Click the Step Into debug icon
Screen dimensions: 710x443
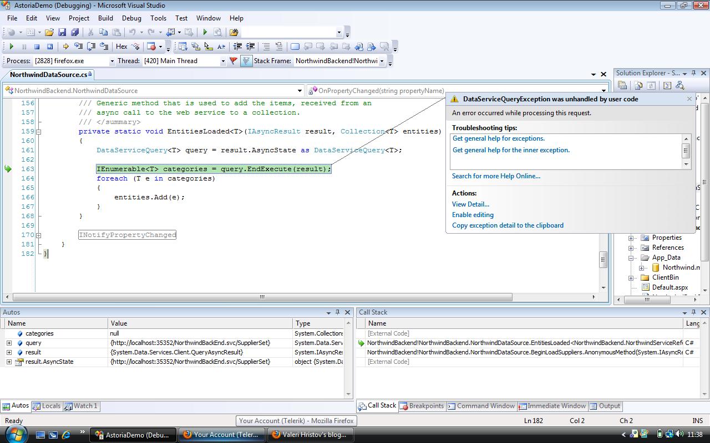coord(78,47)
